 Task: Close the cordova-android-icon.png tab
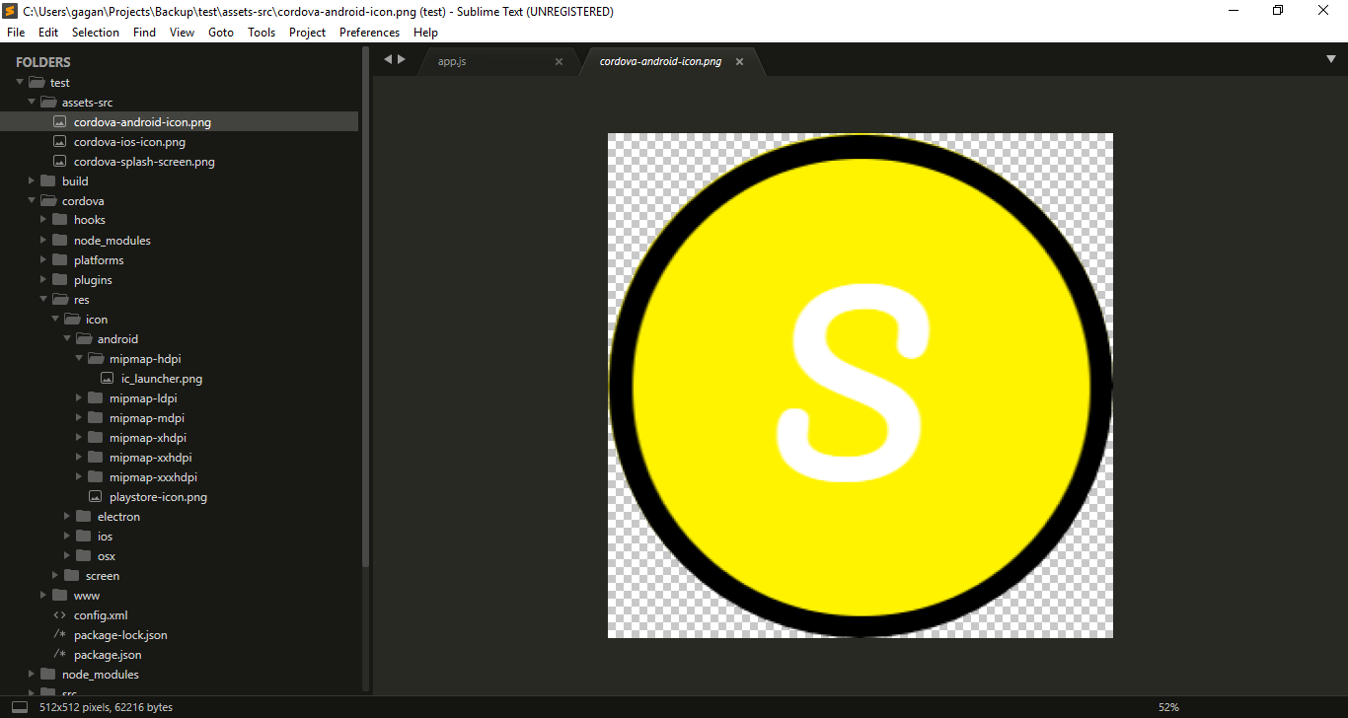click(x=739, y=61)
